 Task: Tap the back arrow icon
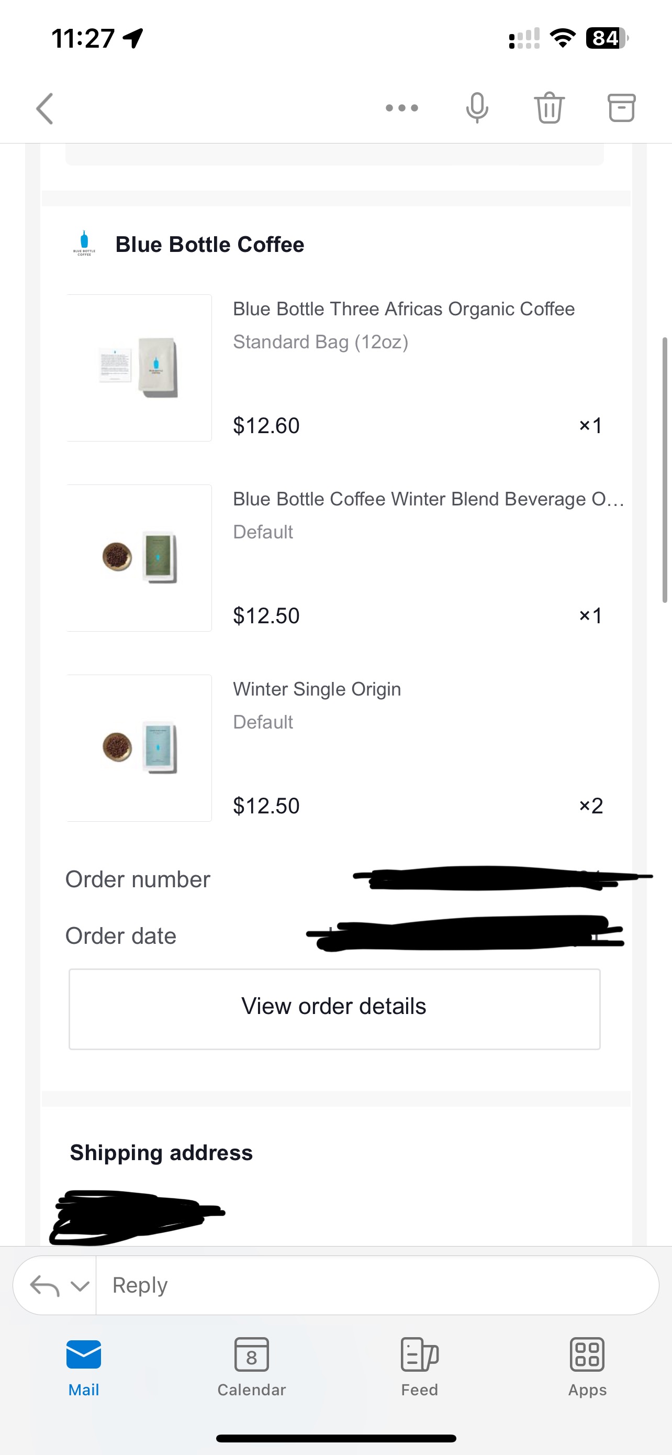coord(45,108)
